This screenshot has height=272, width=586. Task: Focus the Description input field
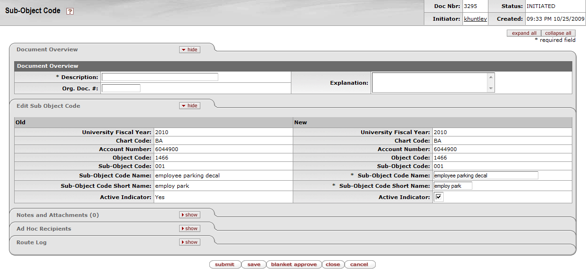tap(160, 77)
